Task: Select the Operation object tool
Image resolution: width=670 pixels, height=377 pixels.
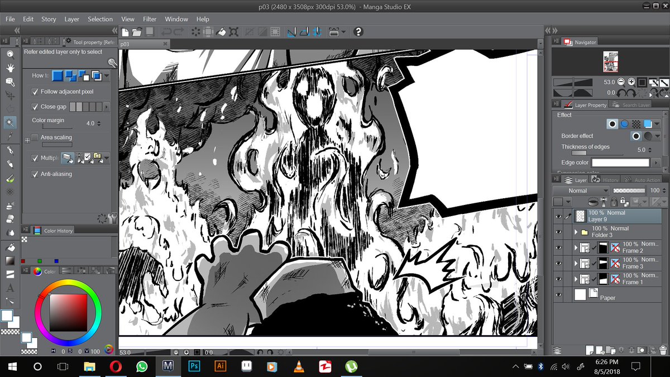Action: [x=10, y=81]
